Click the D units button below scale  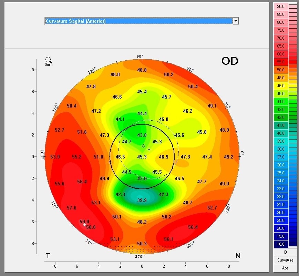coord(285,252)
